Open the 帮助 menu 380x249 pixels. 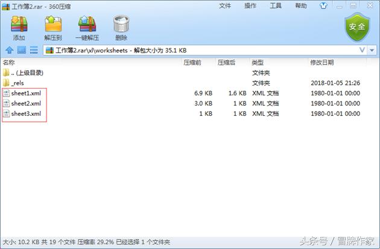[301, 5]
